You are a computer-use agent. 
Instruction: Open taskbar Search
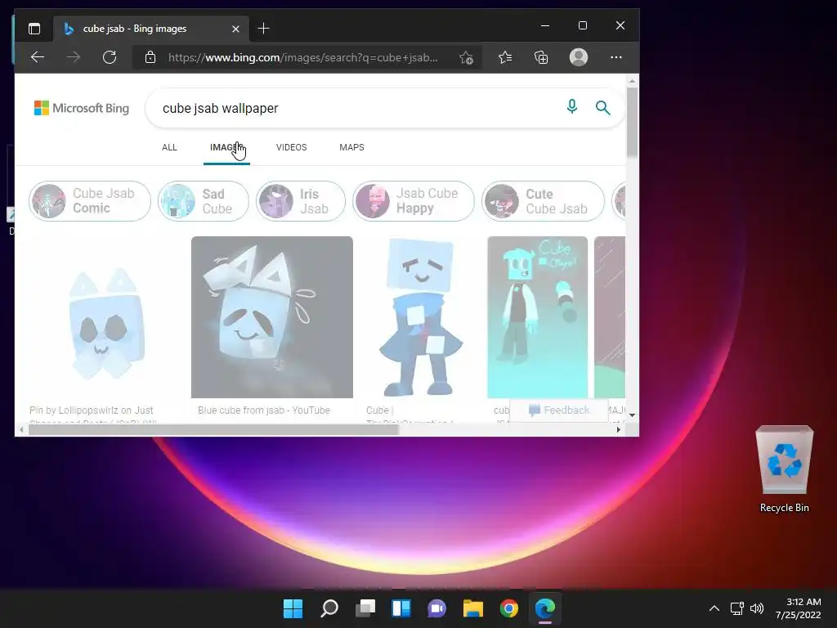point(329,608)
